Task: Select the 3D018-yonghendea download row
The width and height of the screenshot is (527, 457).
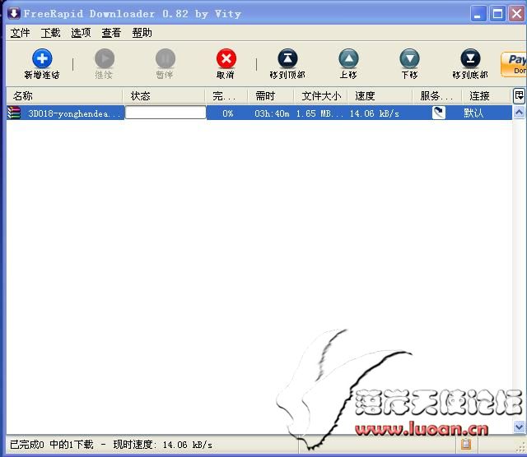Action: pyautogui.click(x=259, y=113)
